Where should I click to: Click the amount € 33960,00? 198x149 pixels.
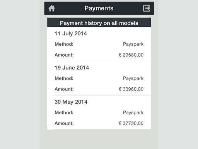(x=131, y=89)
